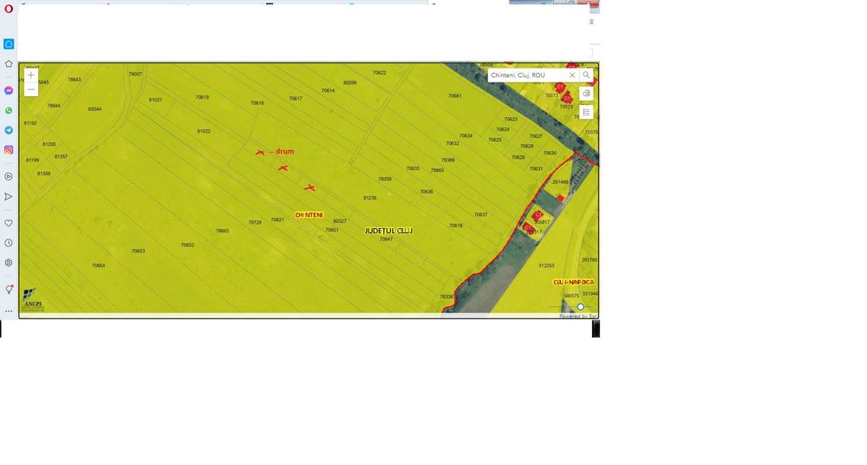Screen dimensions: 867x465
Task: Select parcel 78389 on the map
Action: click(448, 160)
